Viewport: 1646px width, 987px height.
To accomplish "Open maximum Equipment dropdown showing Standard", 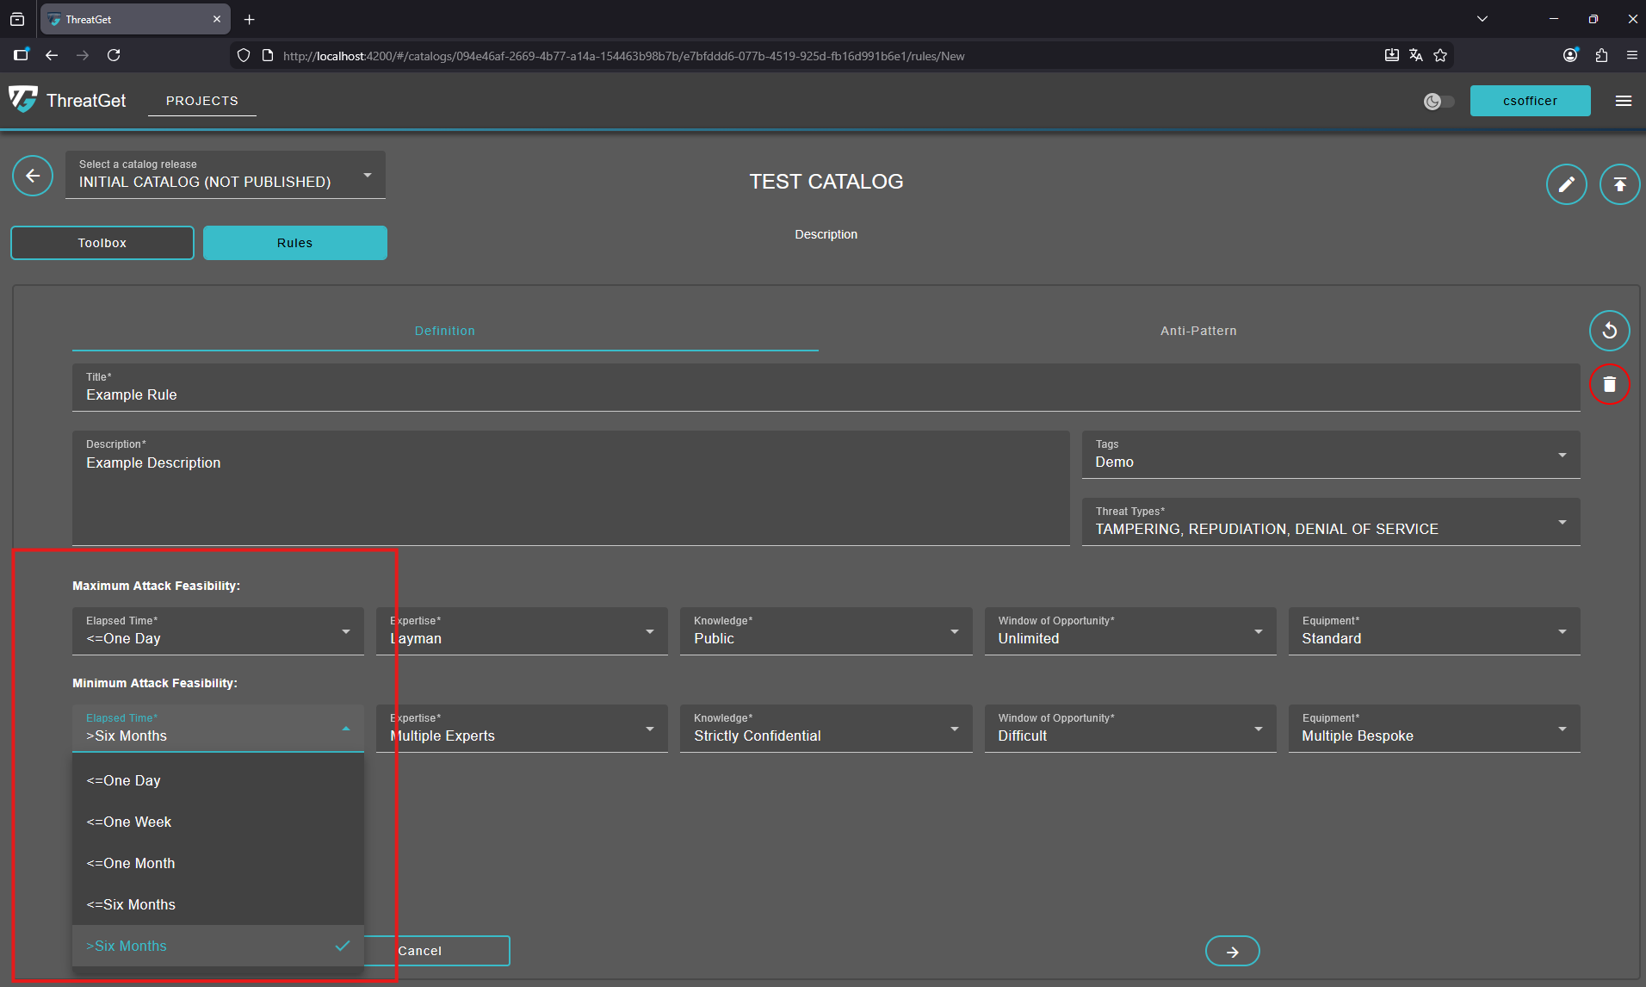I will [x=1433, y=631].
